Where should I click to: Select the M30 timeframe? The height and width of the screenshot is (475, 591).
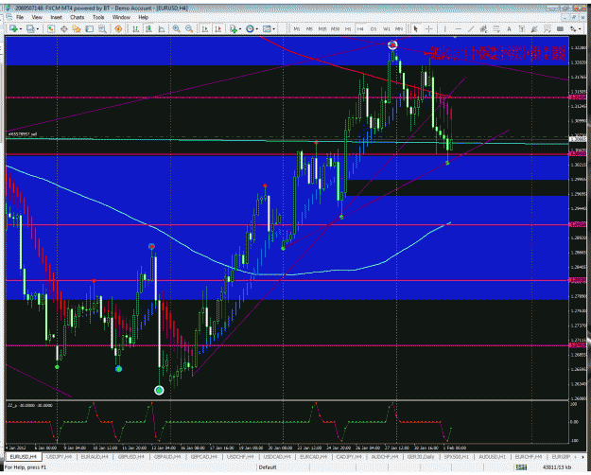tap(335, 29)
